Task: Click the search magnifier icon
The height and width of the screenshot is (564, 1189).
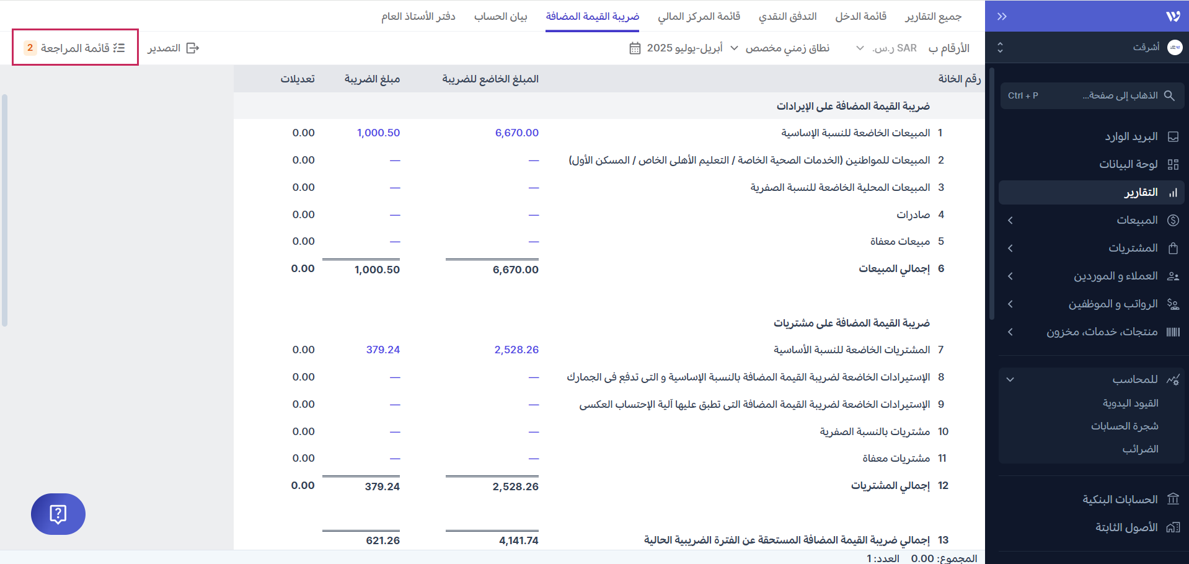Action: click(x=1169, y=95)
